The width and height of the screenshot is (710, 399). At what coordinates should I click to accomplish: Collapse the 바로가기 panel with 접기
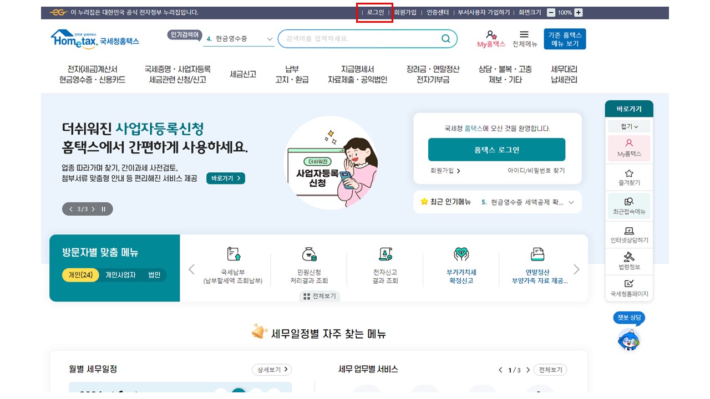[629, 127]
